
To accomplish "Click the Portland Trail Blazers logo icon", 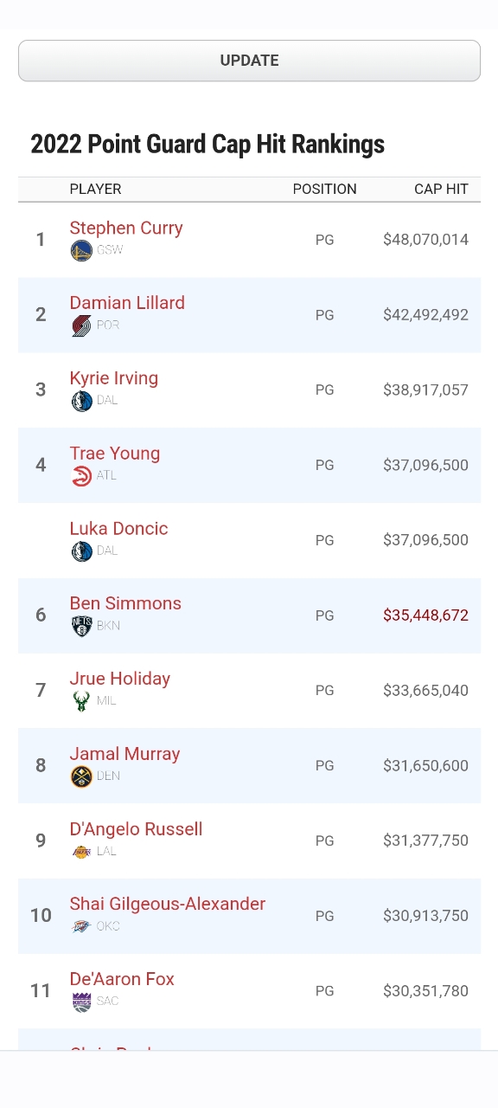I will point(81,325).
